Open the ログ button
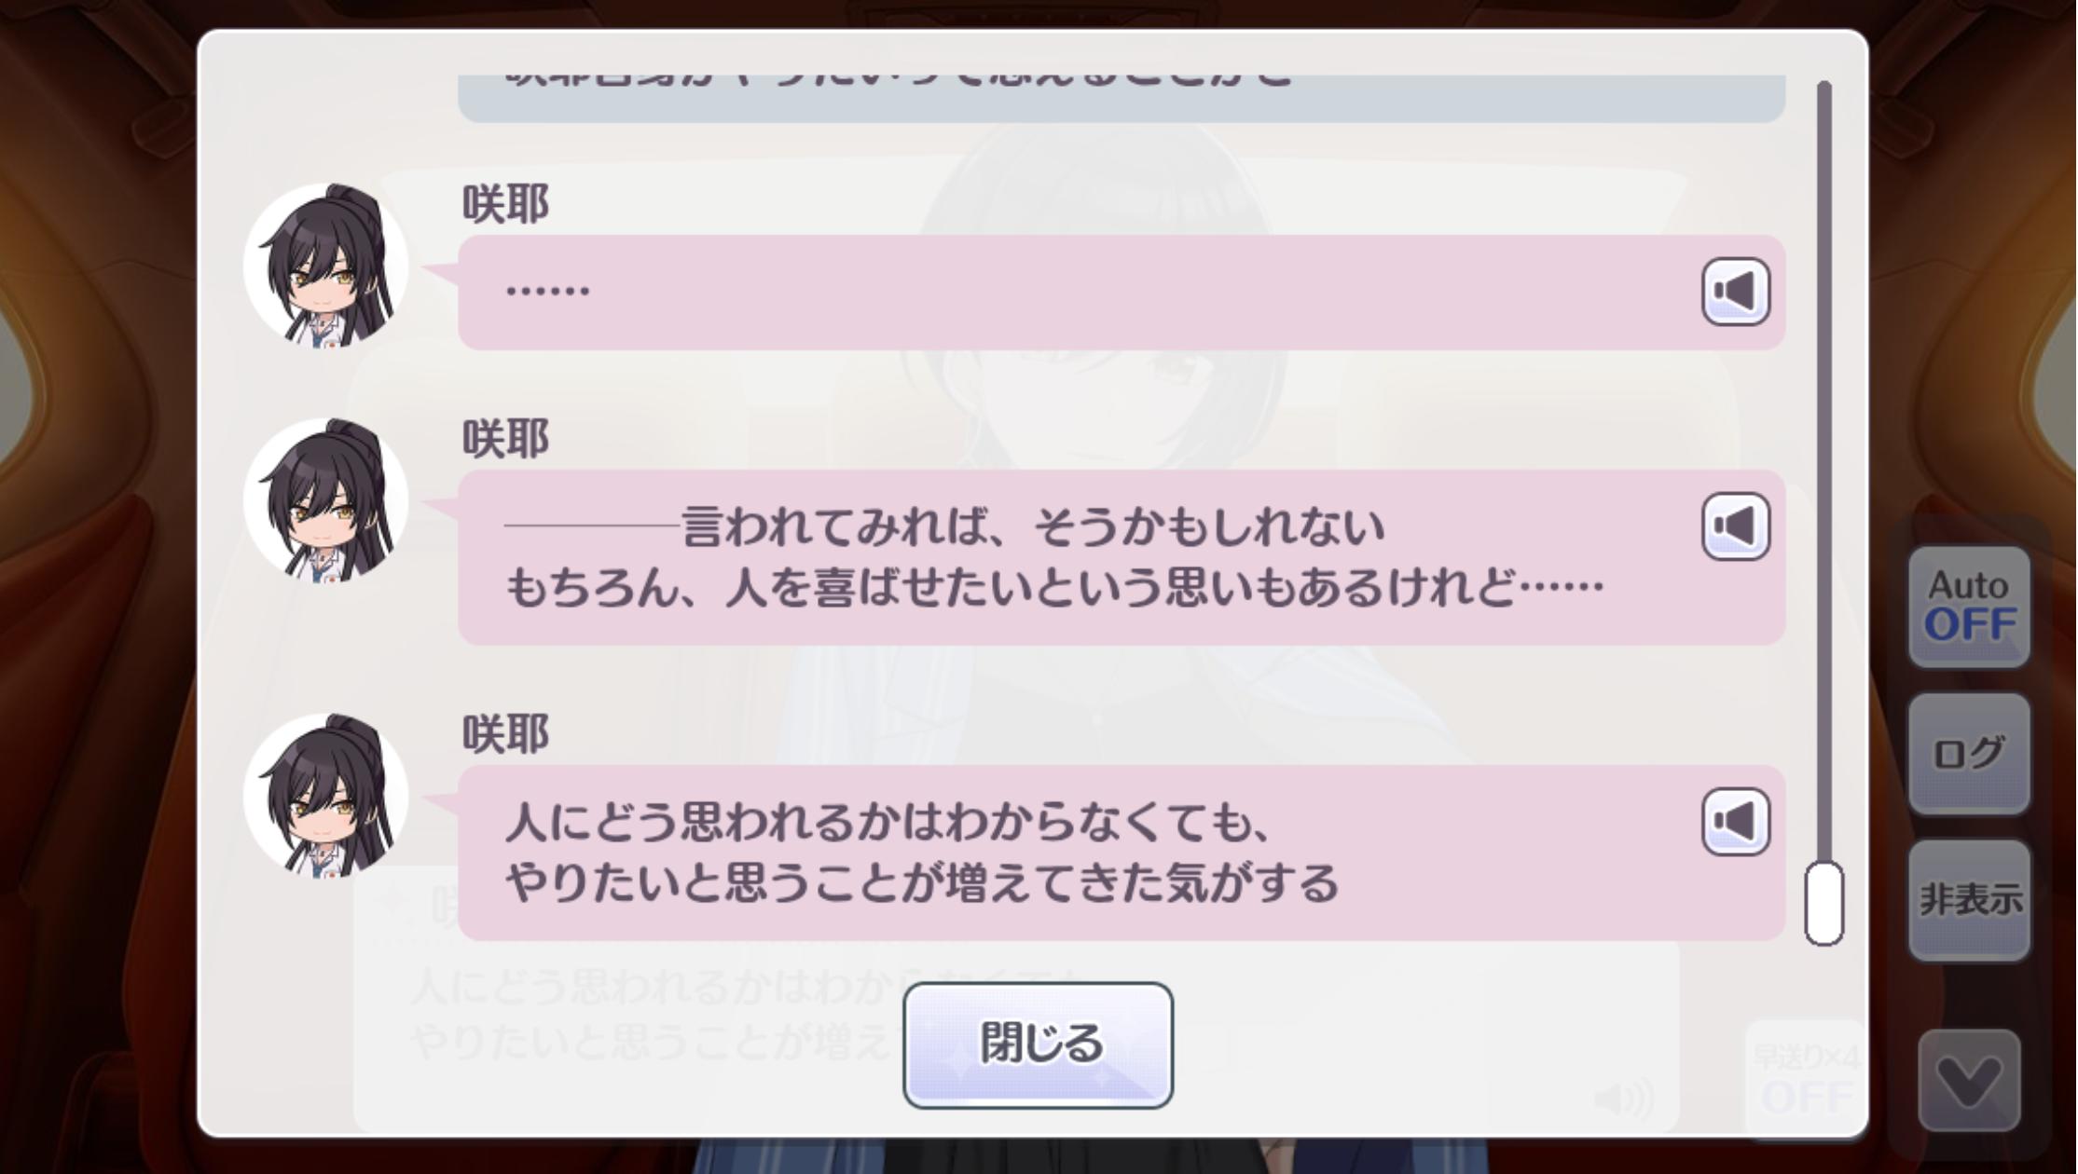The image size is (2078, 1174). [x=1969, y=753]
